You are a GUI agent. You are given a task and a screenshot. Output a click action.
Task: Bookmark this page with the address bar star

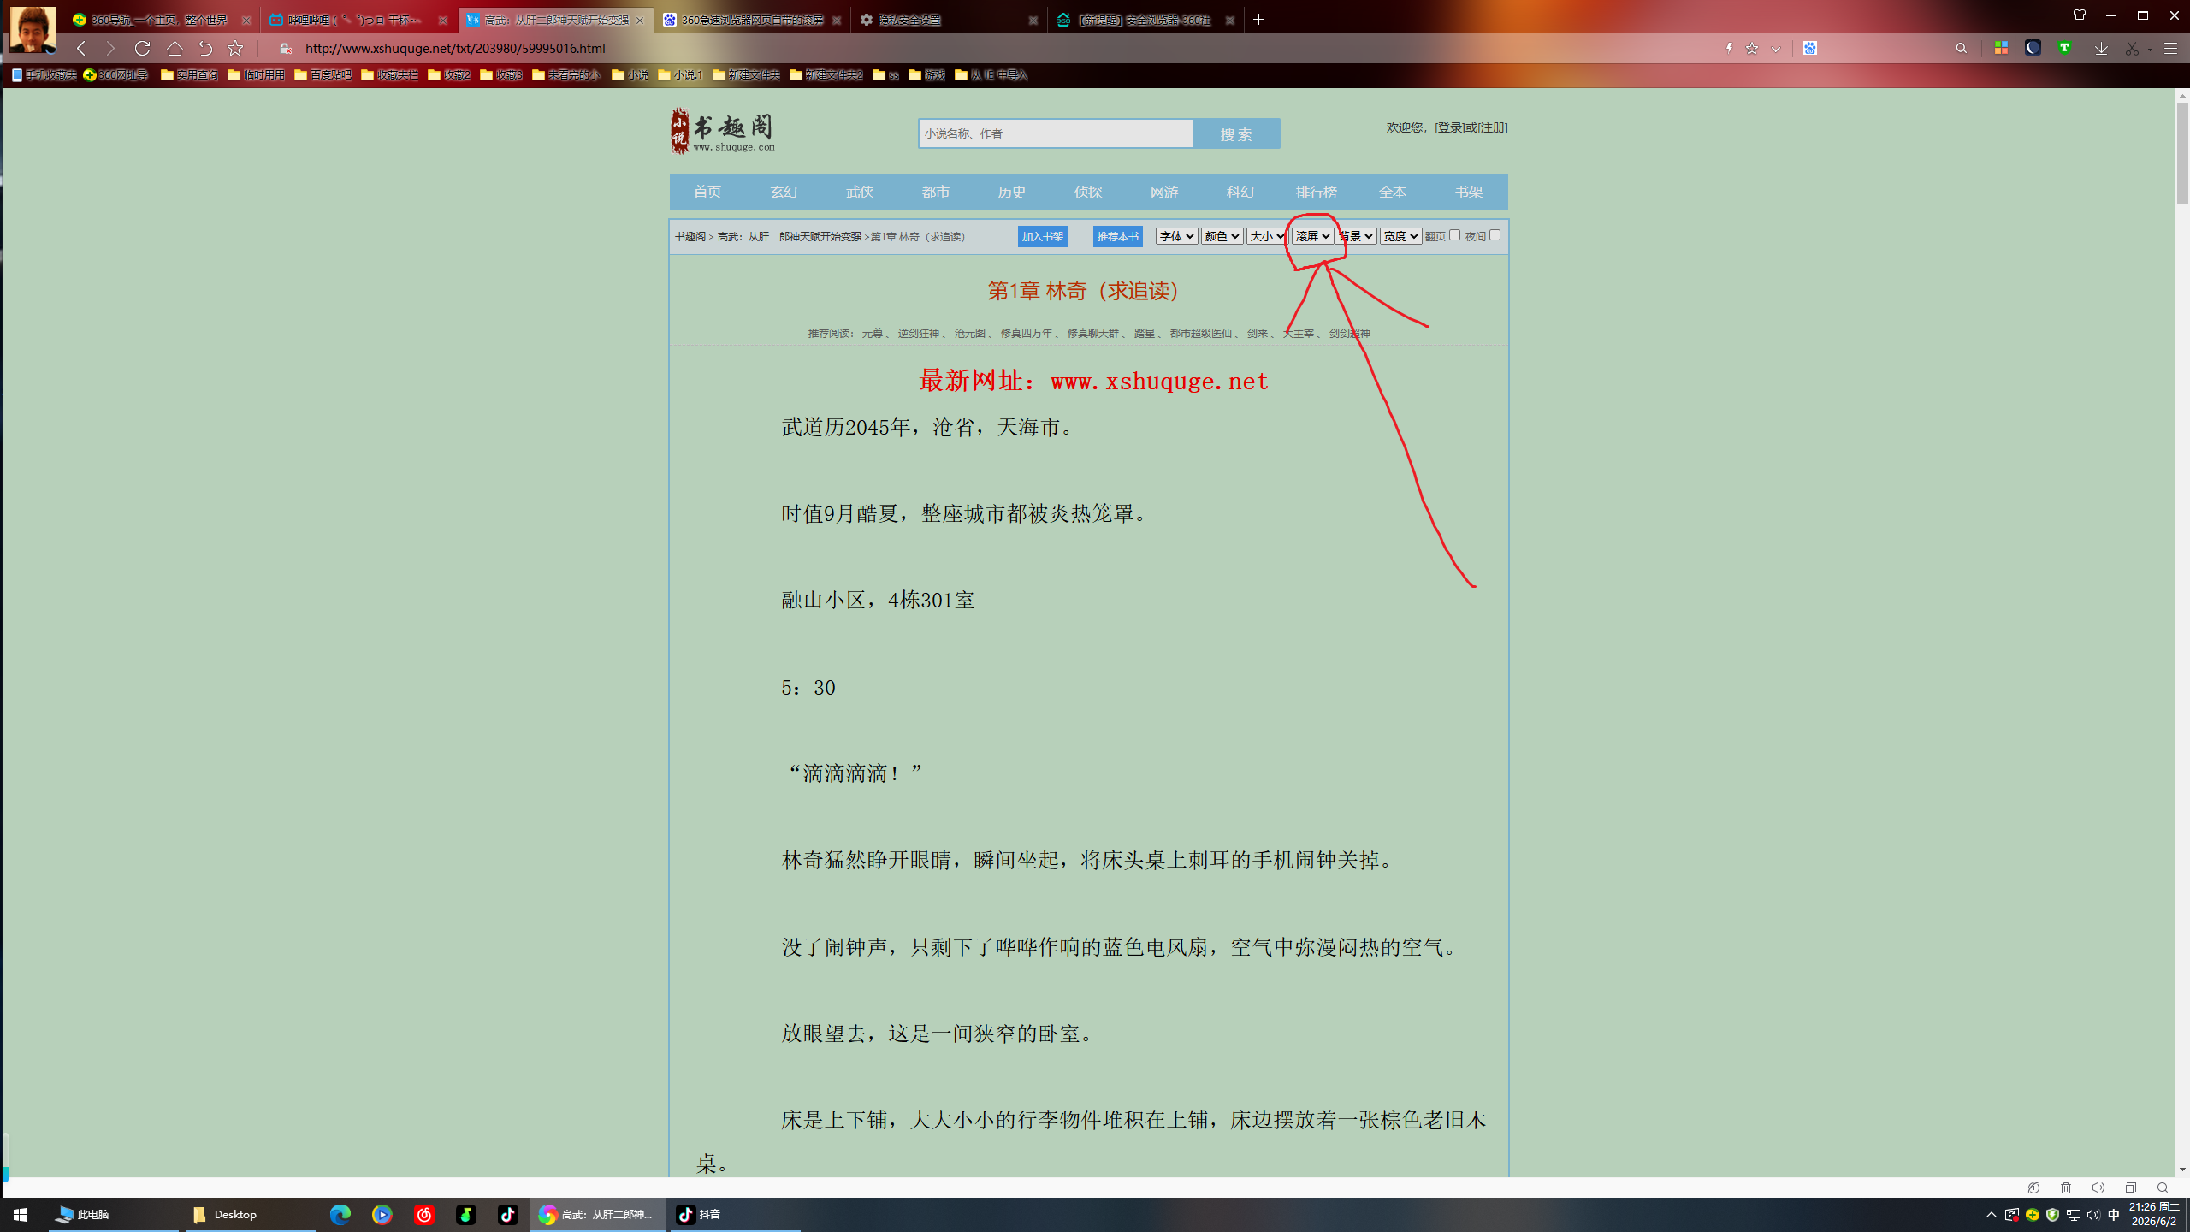[1752, 49]
